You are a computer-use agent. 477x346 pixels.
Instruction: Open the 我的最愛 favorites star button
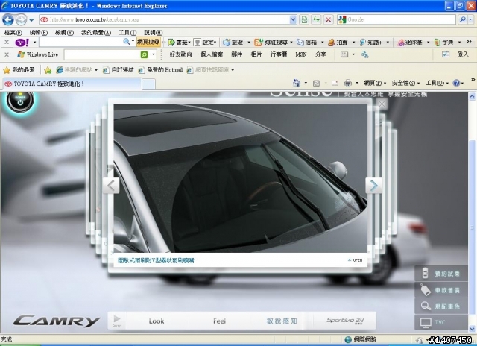(x=19, y=70)
